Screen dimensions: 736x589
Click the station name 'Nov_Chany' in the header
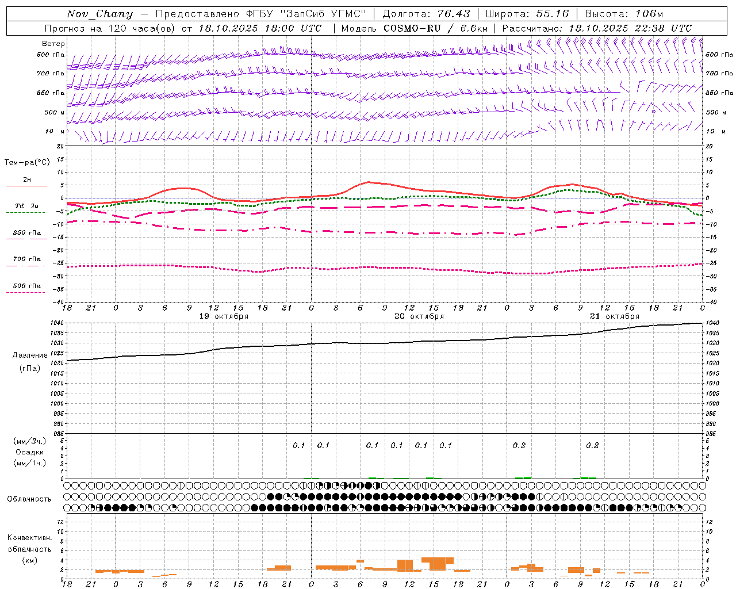pyautogui.click(x=99, y=14)
